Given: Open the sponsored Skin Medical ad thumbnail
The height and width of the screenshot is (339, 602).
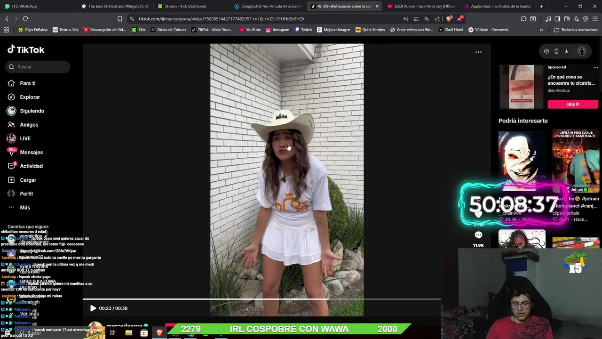Looking at the screenshot, I should 522,87.
